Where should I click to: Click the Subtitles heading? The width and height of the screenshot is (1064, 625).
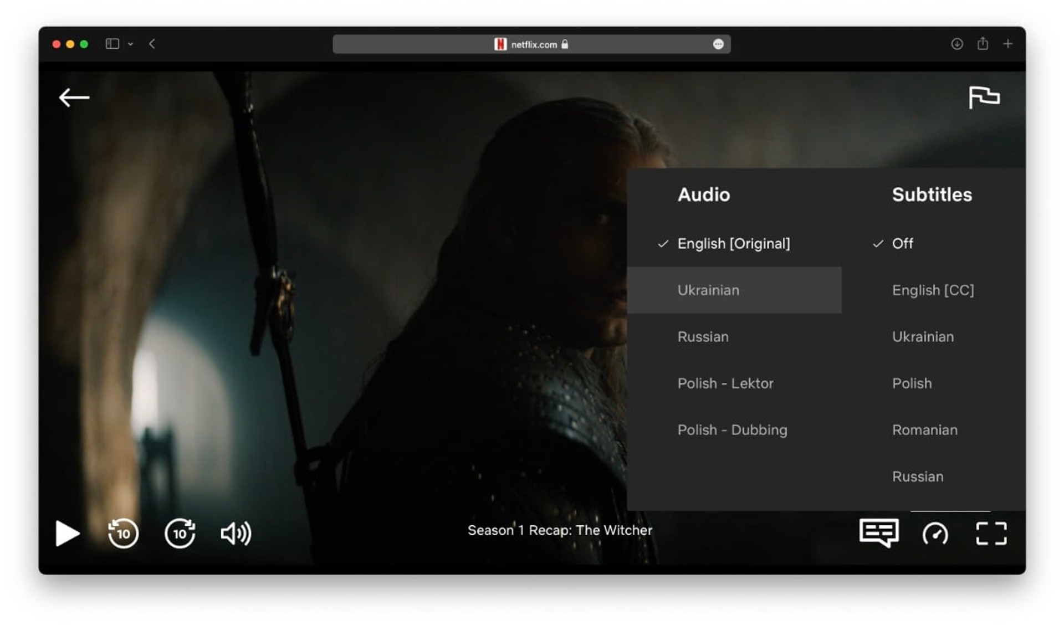pos(932,194)
